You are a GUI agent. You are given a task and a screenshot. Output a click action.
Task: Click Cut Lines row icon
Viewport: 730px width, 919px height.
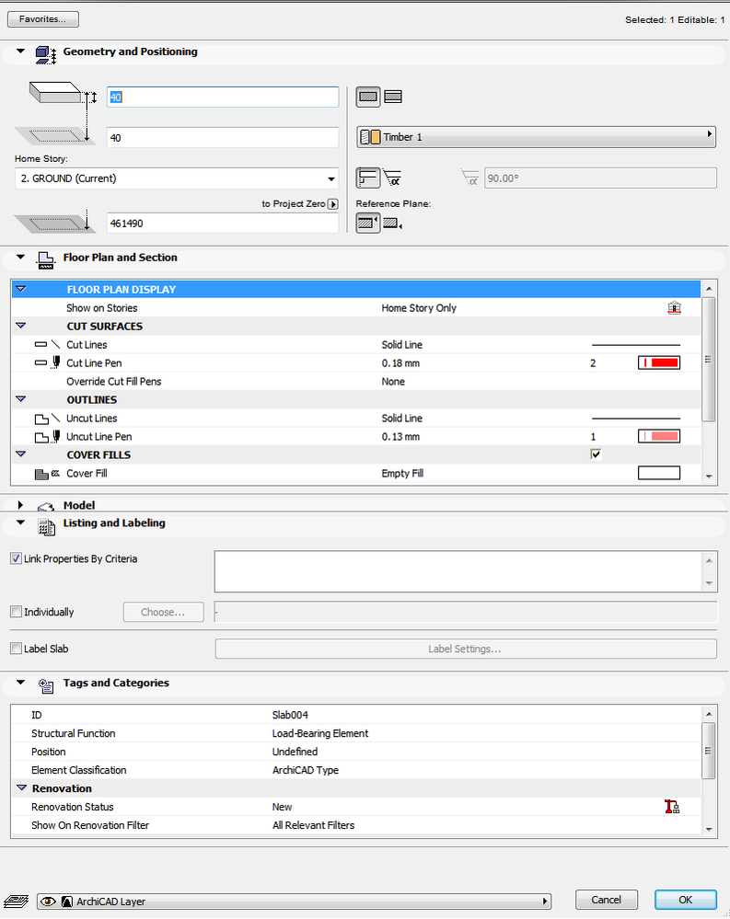coord(47,345)
